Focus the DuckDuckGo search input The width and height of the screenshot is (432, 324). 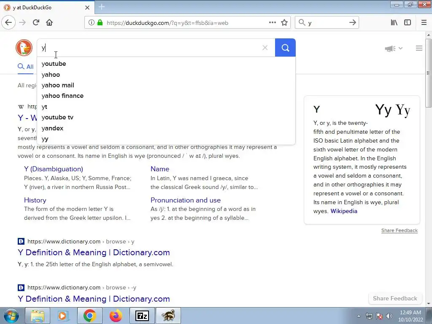(149, 48)
